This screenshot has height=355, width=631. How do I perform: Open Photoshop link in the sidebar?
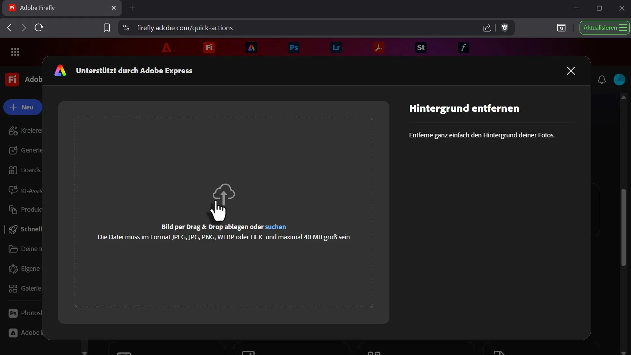(26, 313)
